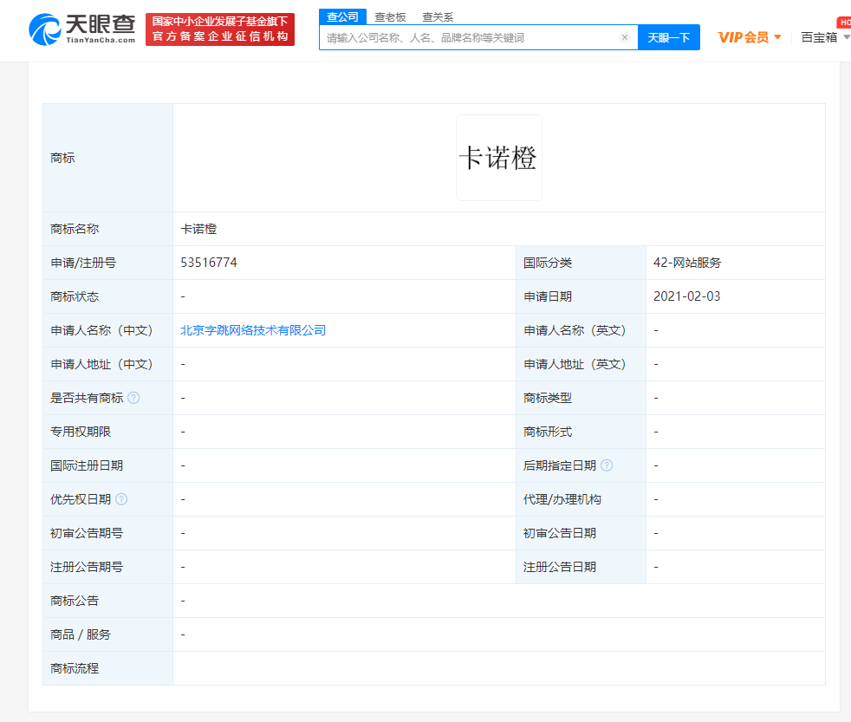Screen dimensions: 851x722
Task: Open the 查关系 tab
Action: click(x=438, y=16)
